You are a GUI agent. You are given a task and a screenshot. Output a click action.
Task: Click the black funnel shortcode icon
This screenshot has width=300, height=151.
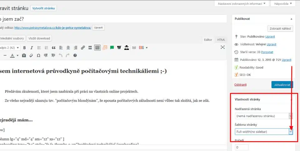(119, 47)
